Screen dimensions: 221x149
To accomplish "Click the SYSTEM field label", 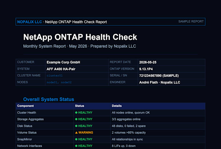I will click(x=23, y=69).
